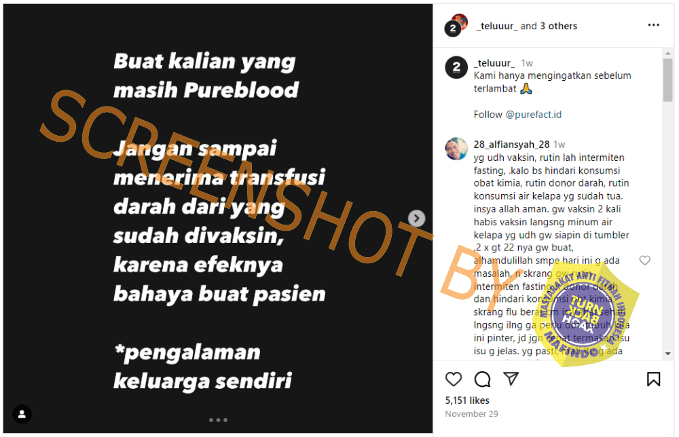Like the post with heart icon
This screenshot has height=437, width=679.
[454, 379]
